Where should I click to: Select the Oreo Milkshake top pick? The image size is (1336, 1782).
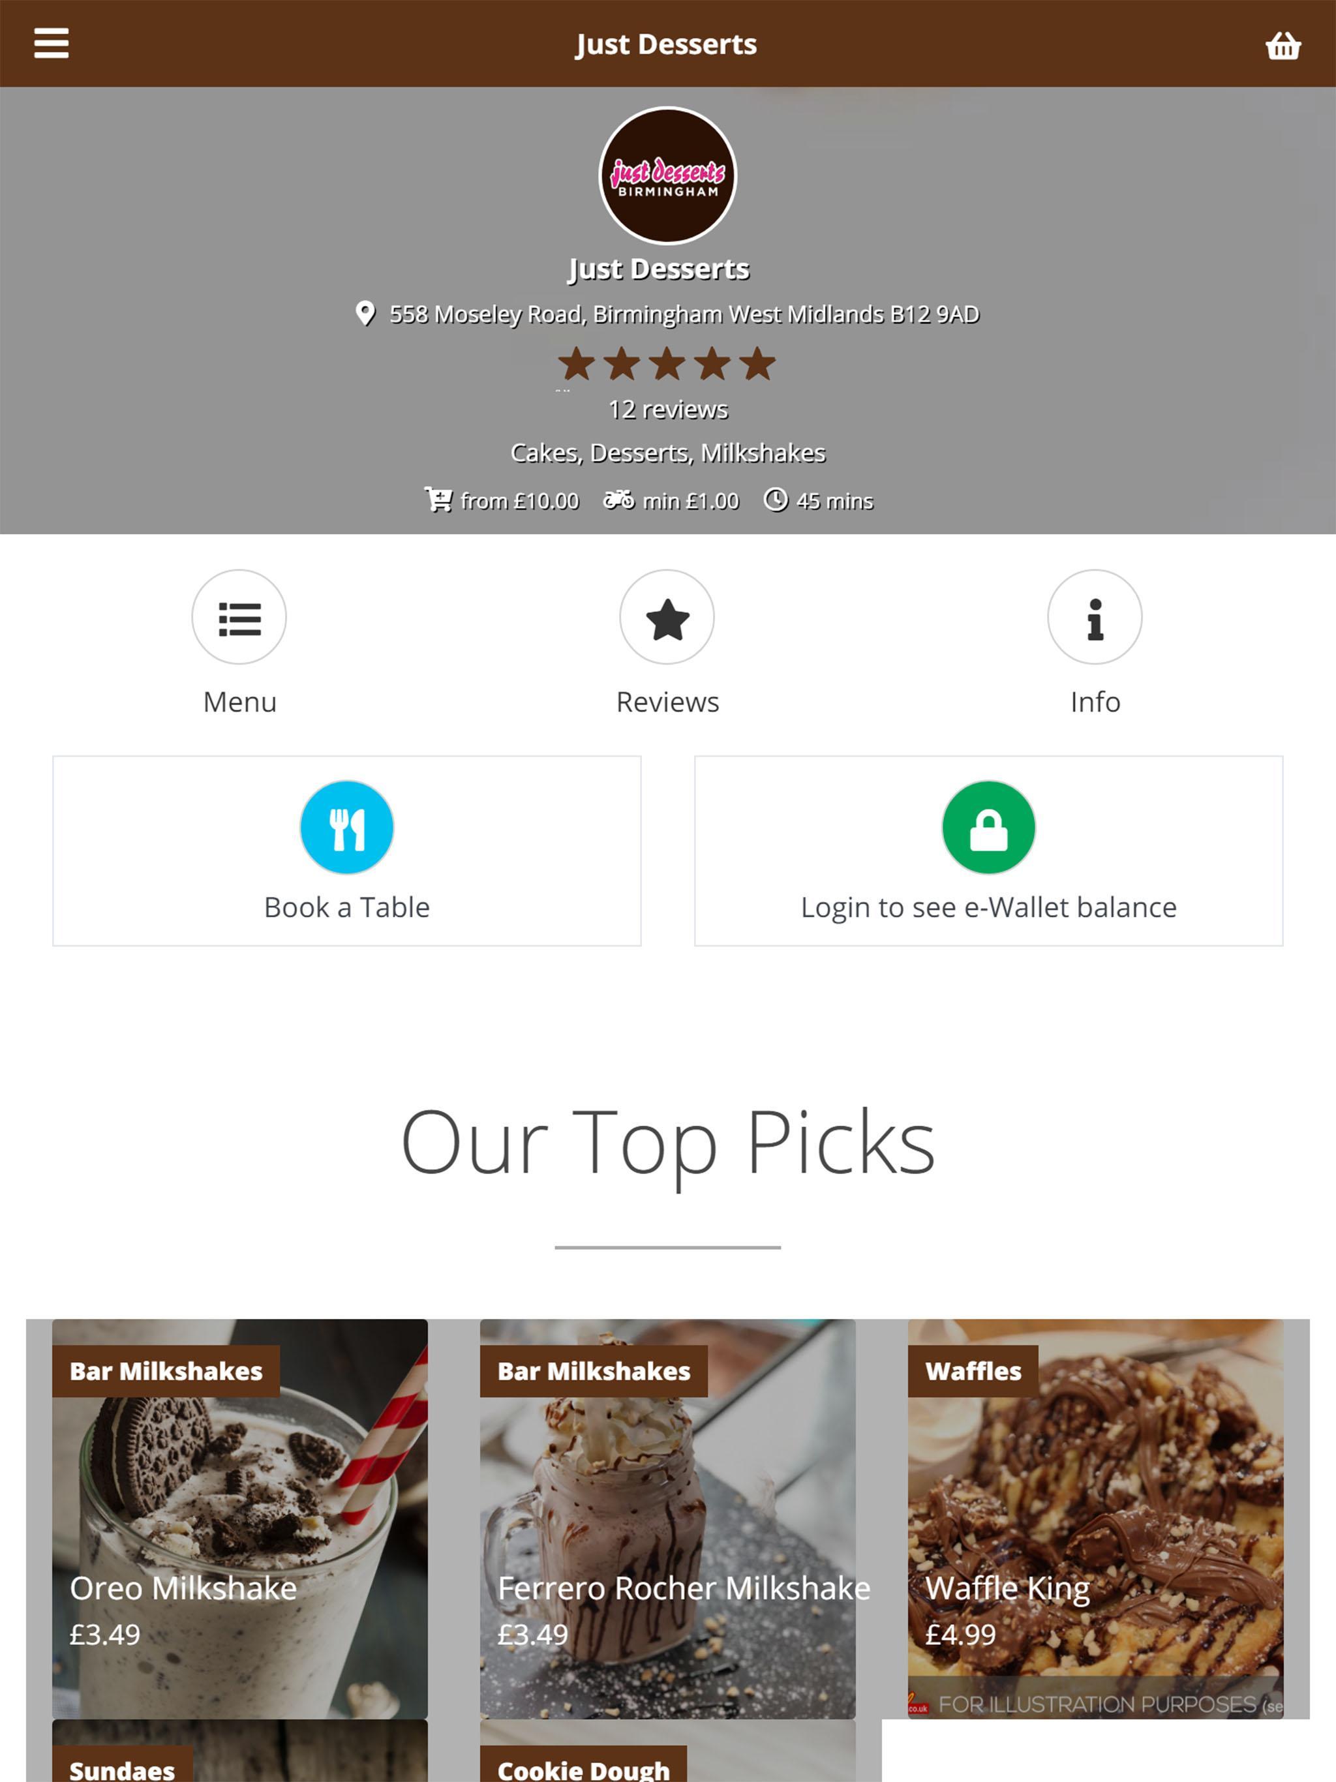pyautogui.click(x=240, y=1518)
